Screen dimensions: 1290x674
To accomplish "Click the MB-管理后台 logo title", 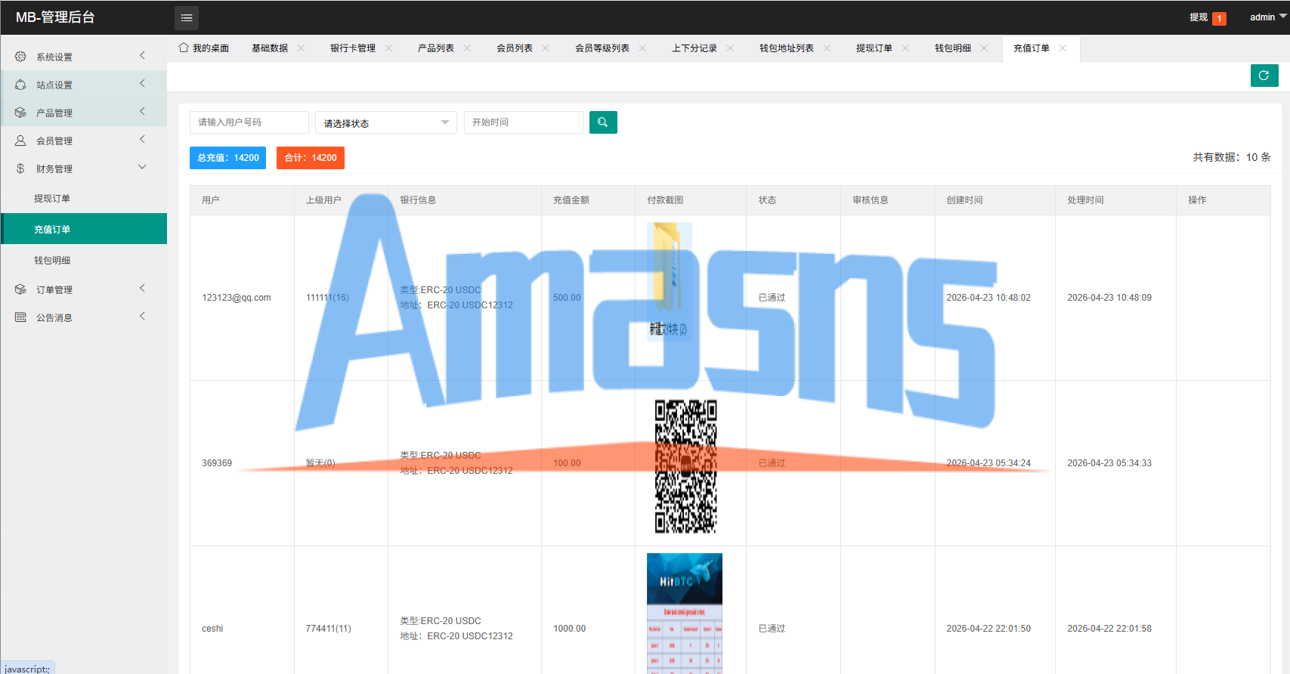I will coord(55,17).
